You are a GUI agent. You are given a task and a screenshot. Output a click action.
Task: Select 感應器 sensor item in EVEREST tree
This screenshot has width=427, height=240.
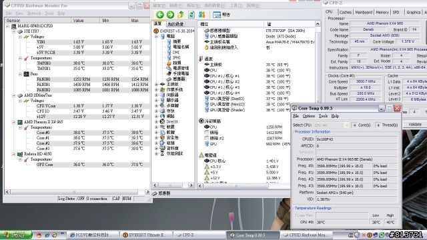(x=179, y=79)
